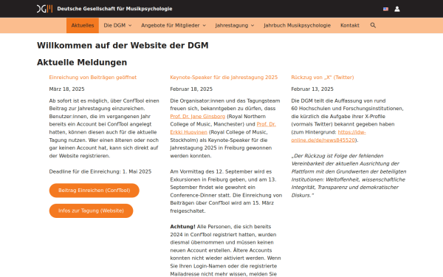Open Angebote für Mitglieder menu
This screenshot has width=443, height=277.
(x=171, y=25)
